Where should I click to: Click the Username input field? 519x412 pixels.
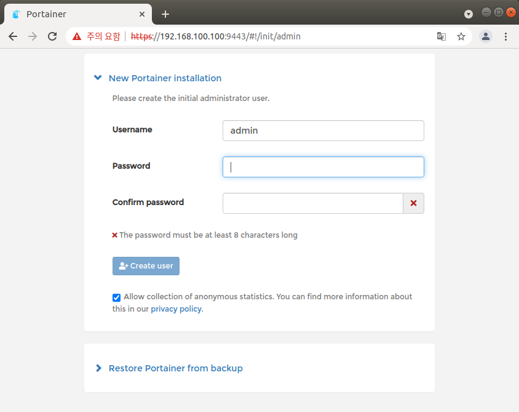pyautogui.click(x=323, y=131)
